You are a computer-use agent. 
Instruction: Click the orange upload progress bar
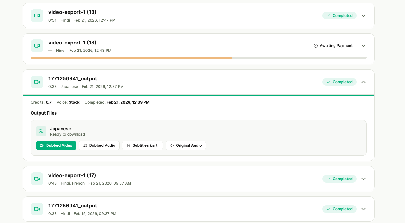[x=131, y=57]
